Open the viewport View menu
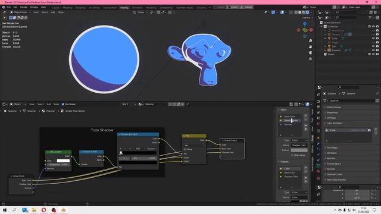381x214 pixels. pyautogui.click(x=36, y=12)
